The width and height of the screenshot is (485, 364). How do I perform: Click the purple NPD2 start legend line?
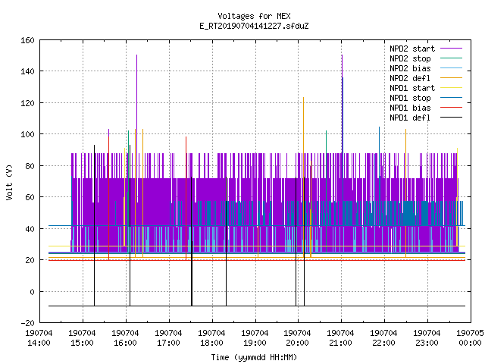pos(451,49)
